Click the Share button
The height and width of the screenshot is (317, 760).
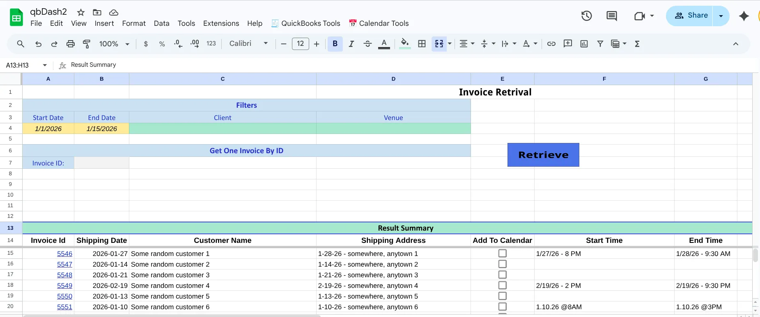[x=690, y=16]
